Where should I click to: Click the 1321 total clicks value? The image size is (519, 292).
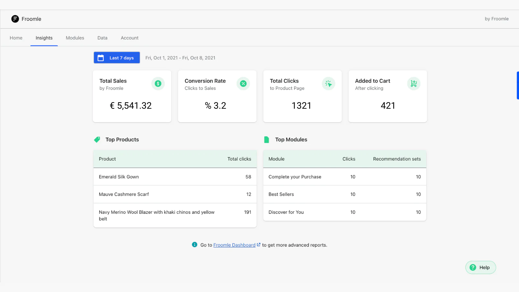301,105
